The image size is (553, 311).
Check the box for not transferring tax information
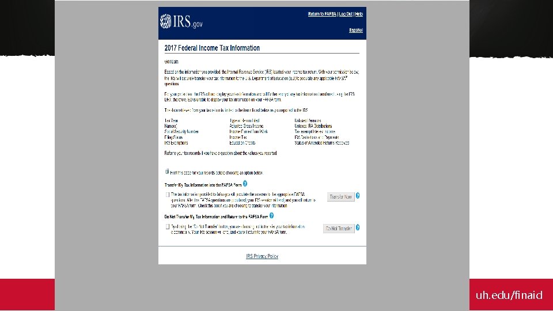point(168,227)
